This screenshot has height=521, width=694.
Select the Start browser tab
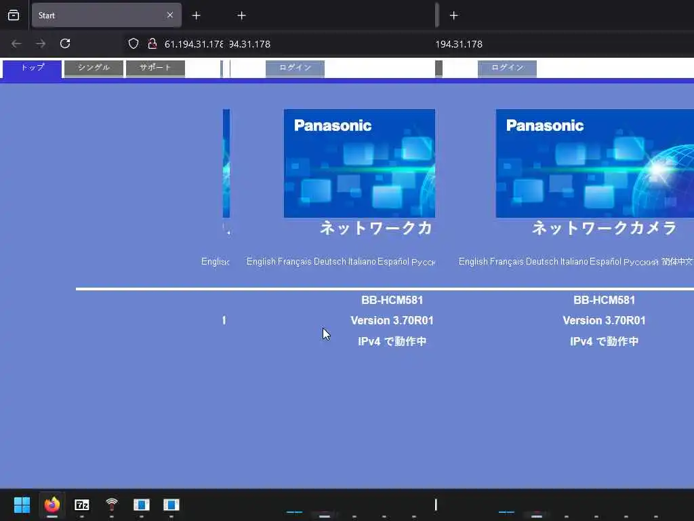pyautogui.click(x=106, y=16)
